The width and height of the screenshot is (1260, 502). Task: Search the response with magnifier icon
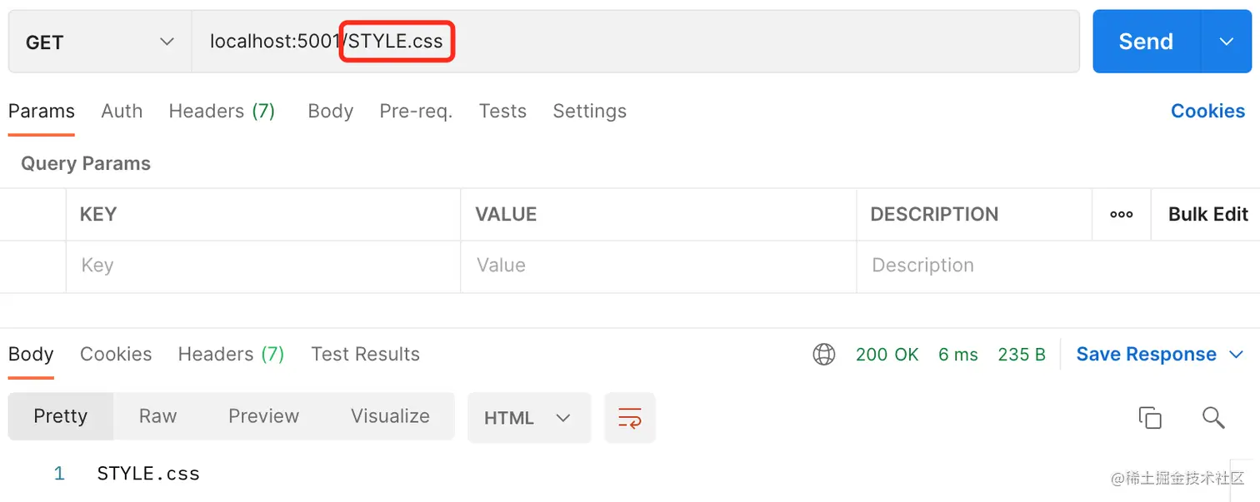[x=1212, y=417]
